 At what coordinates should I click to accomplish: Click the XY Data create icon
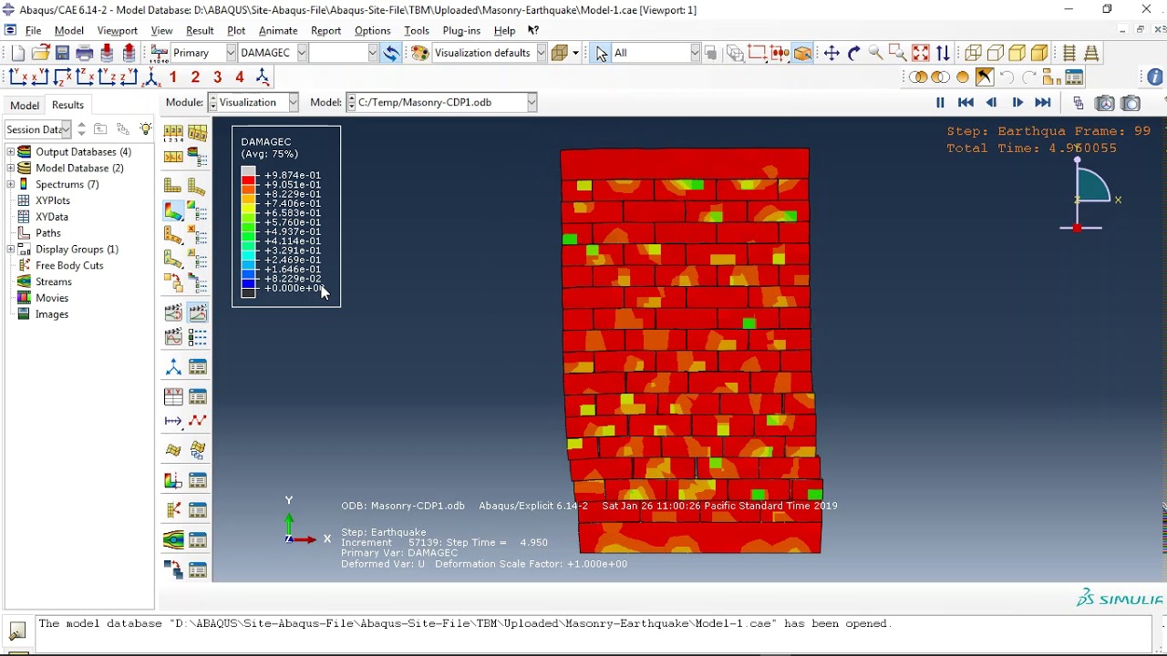pos(173,396)
